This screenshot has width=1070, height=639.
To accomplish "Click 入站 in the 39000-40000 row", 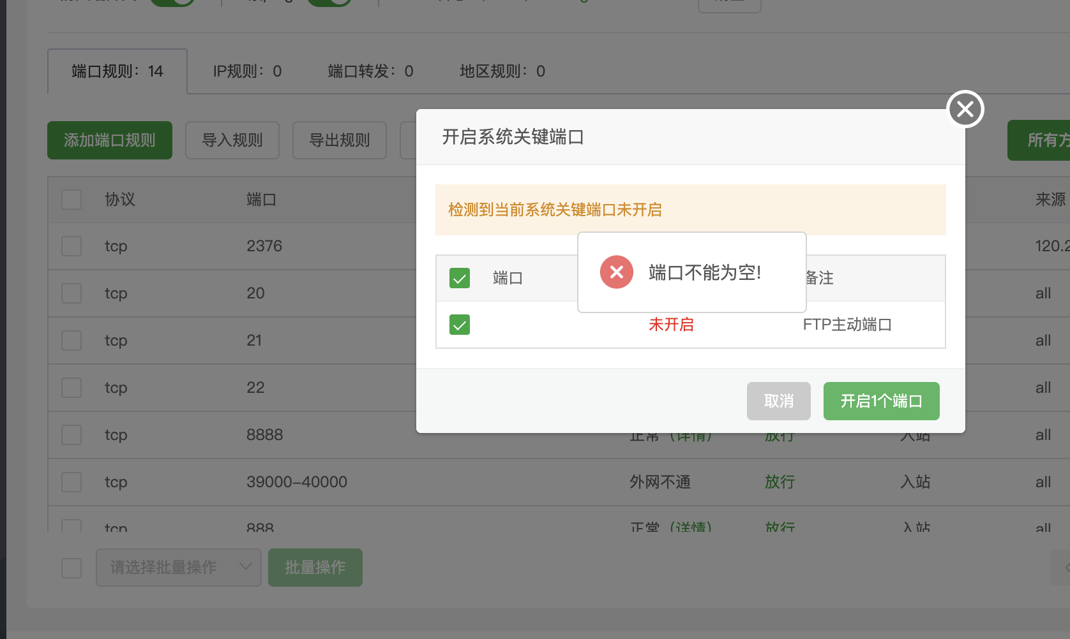I will 916,482.
